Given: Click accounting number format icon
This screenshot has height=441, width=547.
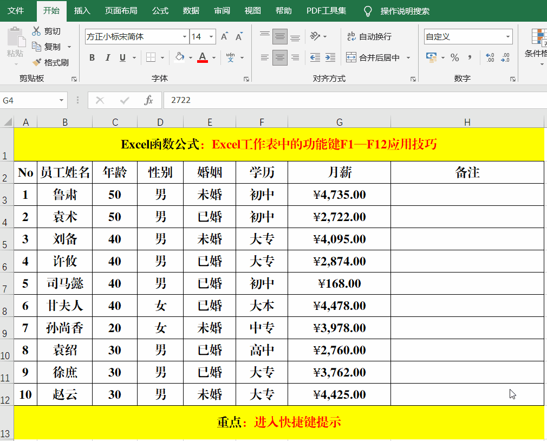Looking at the screenshot, I should tap(431, 57).
